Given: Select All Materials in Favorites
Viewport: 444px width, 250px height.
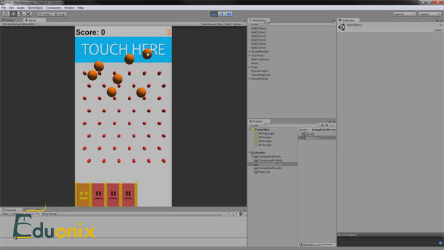Looking at the screenshot, I should click(x=266, y=133).
